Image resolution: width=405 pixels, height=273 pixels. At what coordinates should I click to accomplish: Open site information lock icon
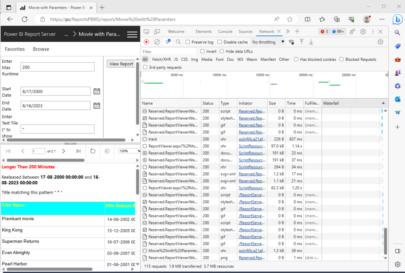pos(43,19)
